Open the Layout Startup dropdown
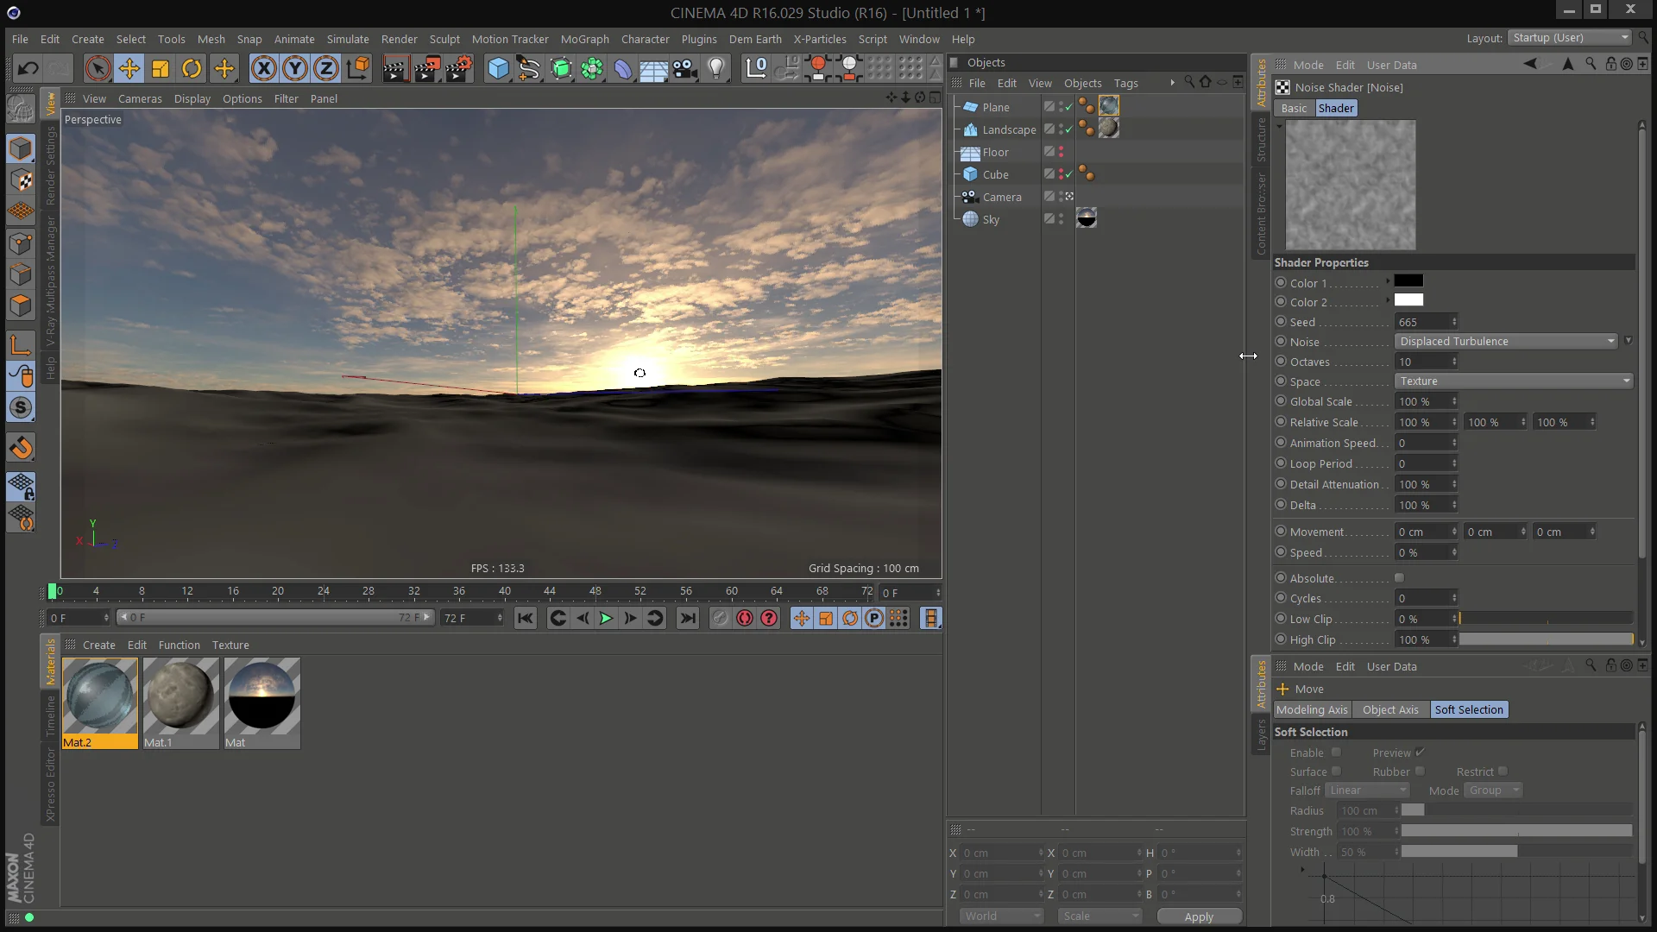Viewport: 1657px width, 932px height. click(1569, 38)
